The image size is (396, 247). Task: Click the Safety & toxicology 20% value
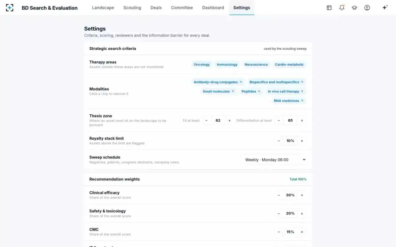click(290, 214)
